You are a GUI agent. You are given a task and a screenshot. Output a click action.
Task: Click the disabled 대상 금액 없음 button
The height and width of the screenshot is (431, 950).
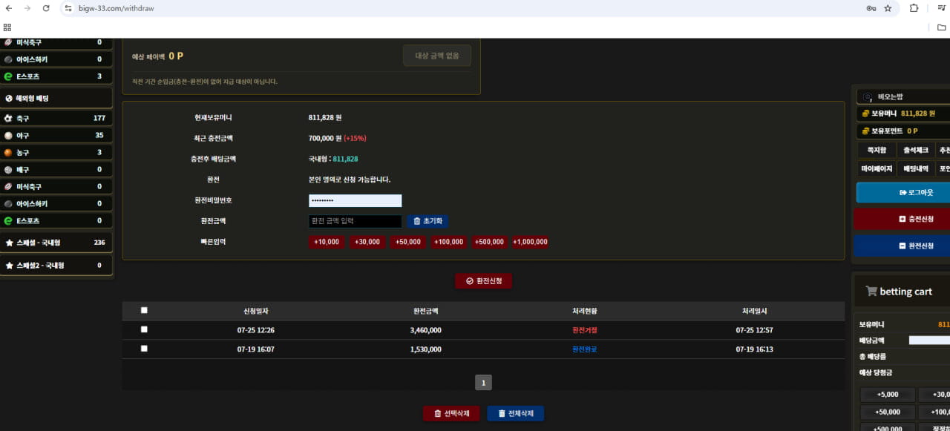pyautogui.click(x=437, y=56)
